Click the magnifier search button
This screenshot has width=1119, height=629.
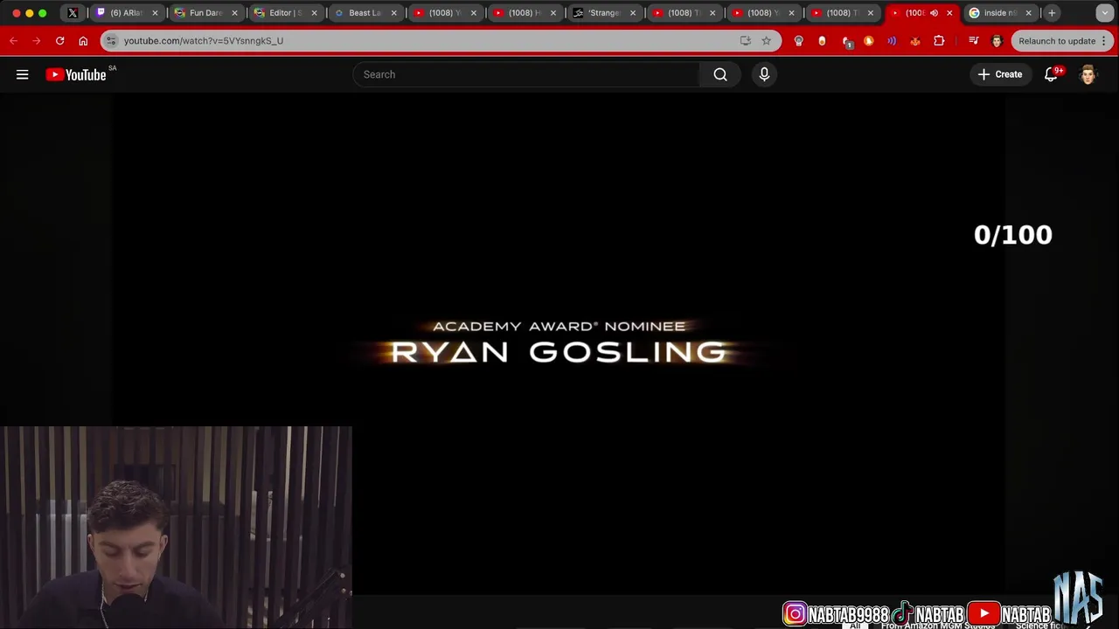720,74
